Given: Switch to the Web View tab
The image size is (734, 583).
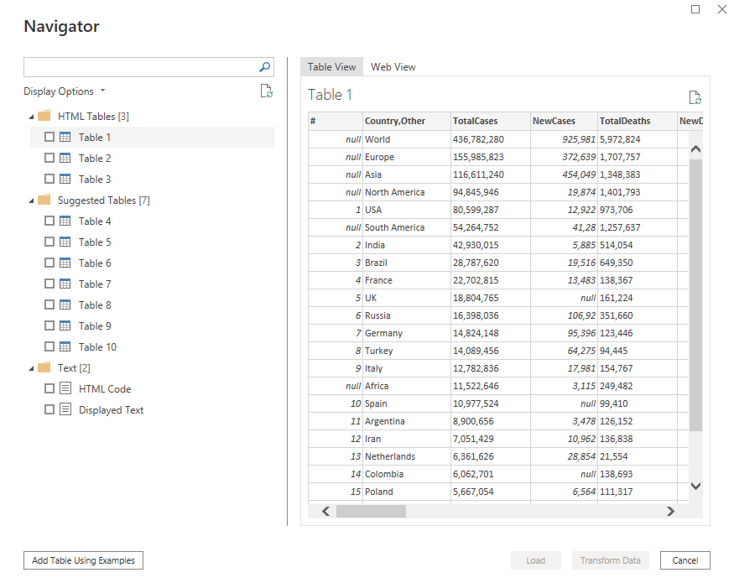Looking at the screenshot, I should click(x=393, y=67).
